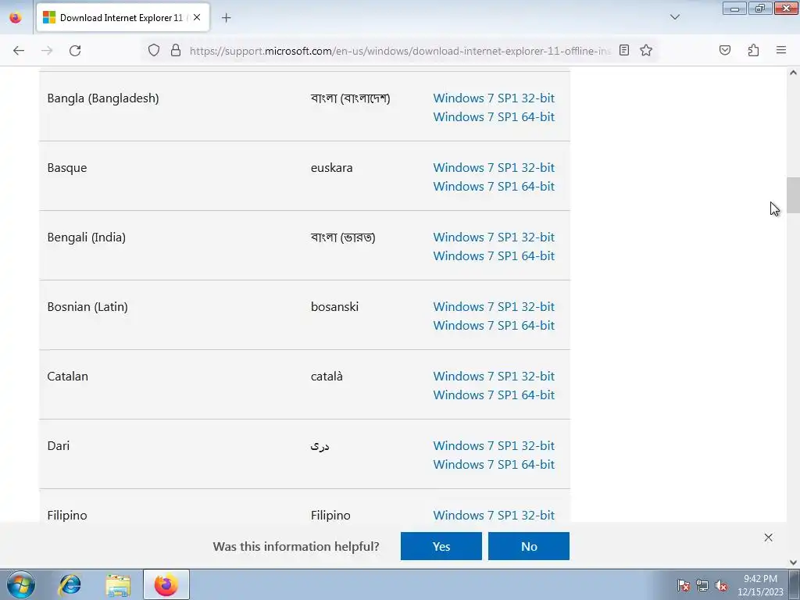Open a new tab
800x600 pixels.
click(x=226, y=18)
